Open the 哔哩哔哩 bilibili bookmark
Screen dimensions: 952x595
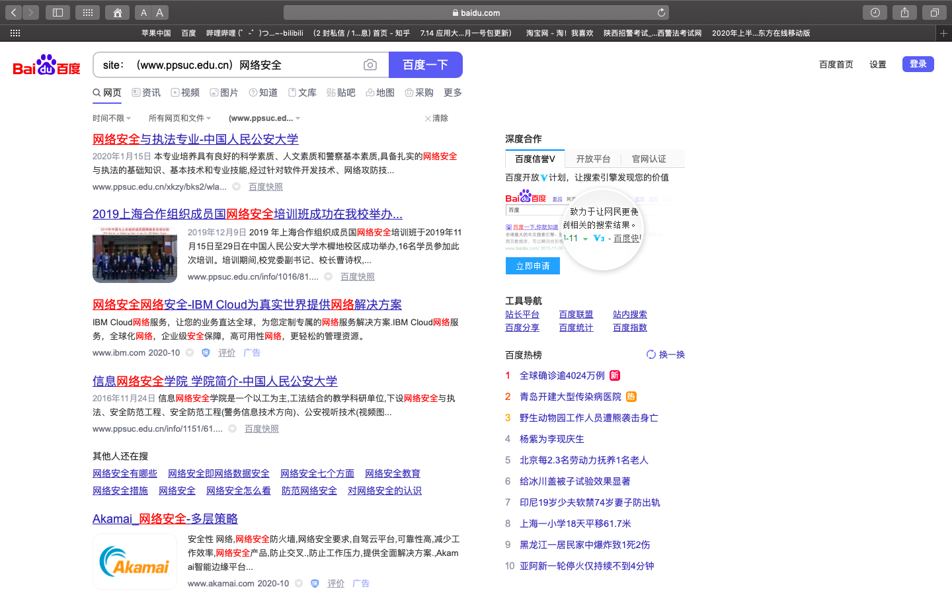255,33
